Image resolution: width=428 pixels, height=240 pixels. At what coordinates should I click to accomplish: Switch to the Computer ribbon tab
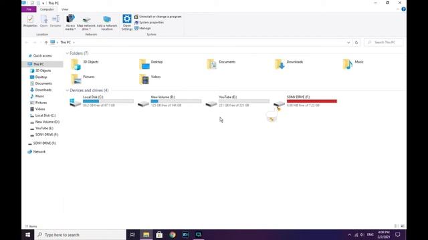click(47, 9)
